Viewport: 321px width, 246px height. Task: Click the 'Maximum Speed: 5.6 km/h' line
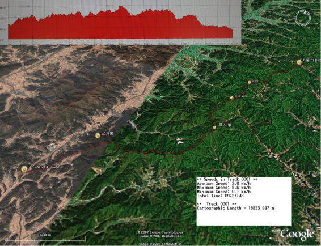pos(223,188)
